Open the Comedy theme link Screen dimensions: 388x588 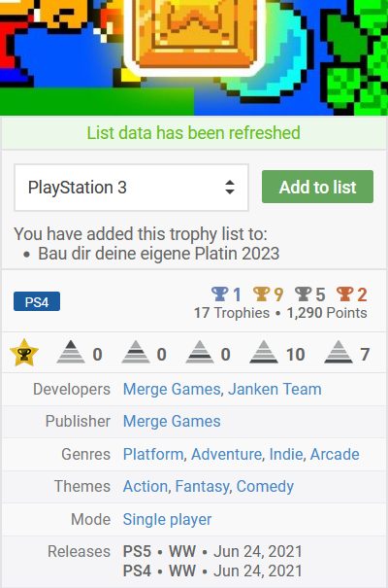tap(265, 487)
